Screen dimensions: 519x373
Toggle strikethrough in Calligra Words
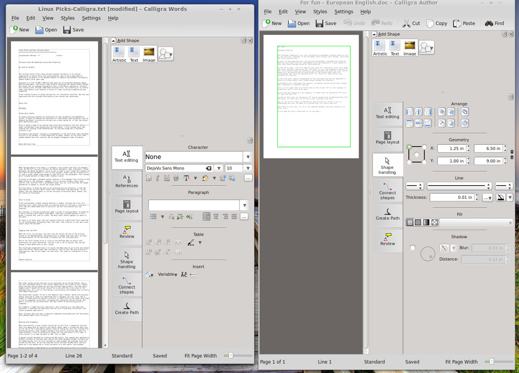[176, 178]
